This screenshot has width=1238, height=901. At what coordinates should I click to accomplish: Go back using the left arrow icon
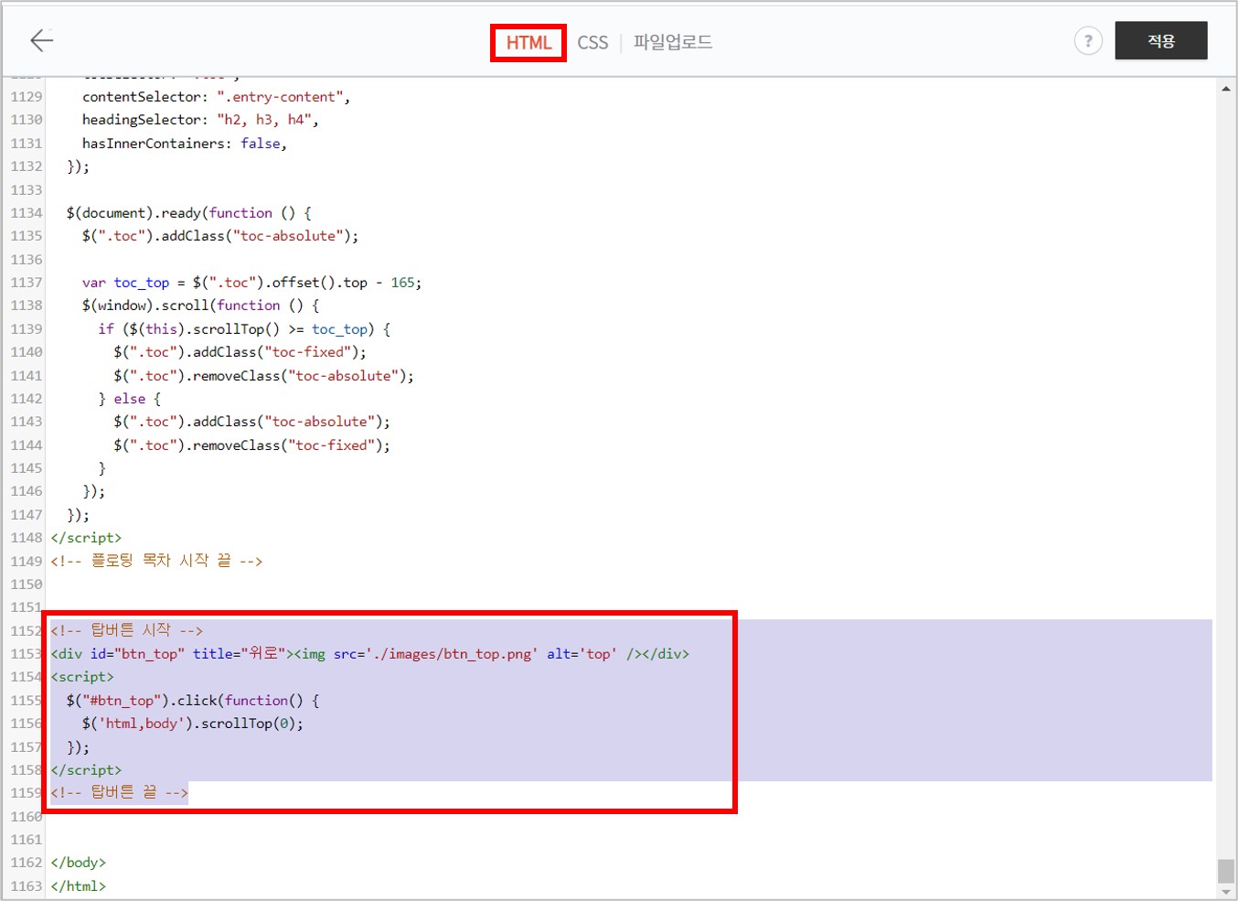click(x=42, y=40)
